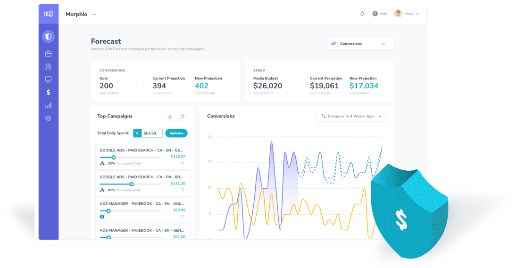Screen dimensions: 517x268
Task: Open the Nima user menu
Action: 407,14
